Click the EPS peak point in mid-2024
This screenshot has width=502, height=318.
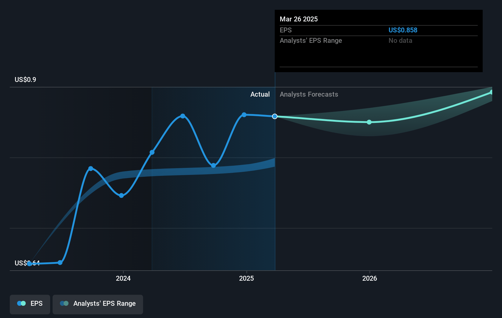pyautogui.click(x=183, y=116)
